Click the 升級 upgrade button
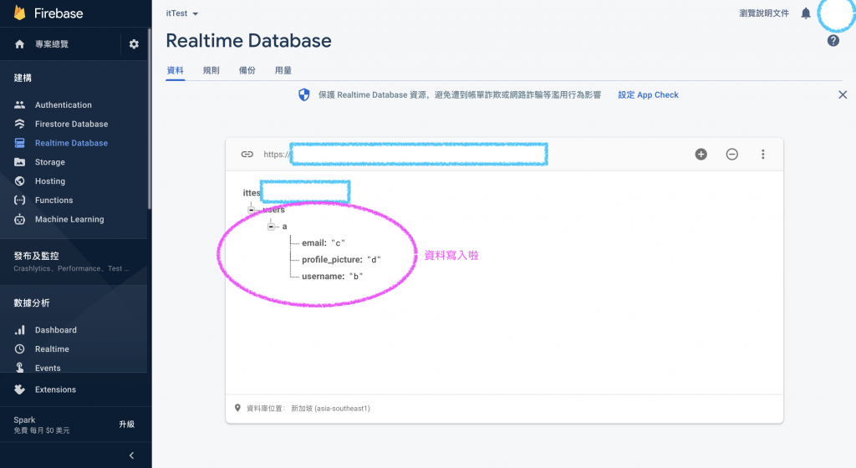The width and height of the screenshot is (856, 468). 127,424
